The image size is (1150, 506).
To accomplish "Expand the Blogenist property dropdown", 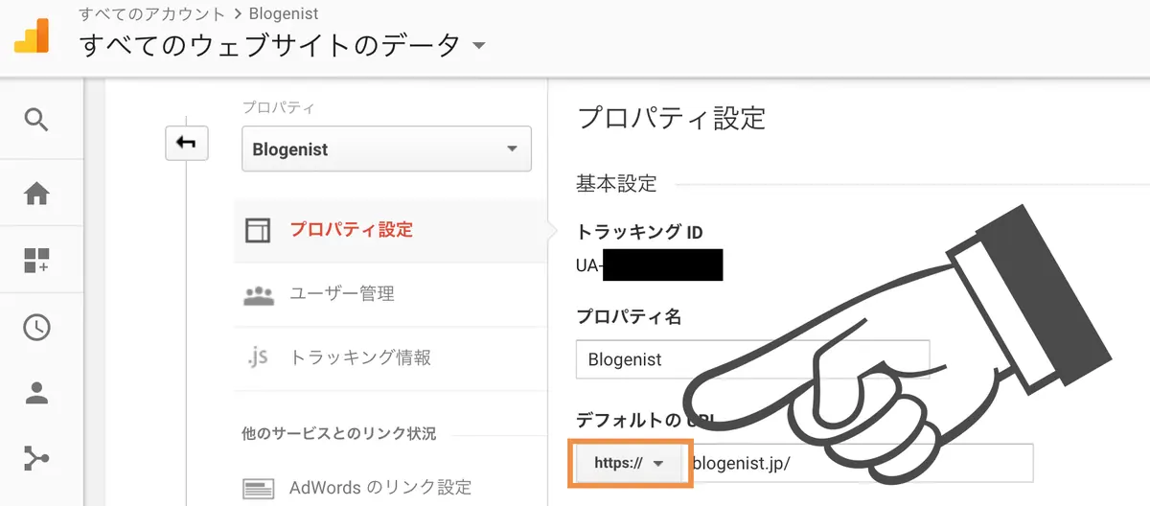I will click(387, 149).
